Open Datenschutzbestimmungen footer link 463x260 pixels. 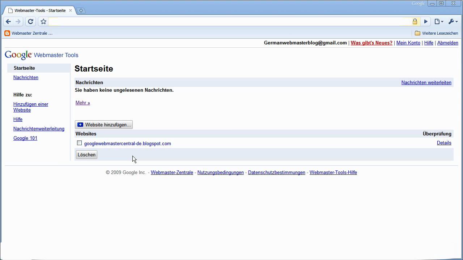277,172
